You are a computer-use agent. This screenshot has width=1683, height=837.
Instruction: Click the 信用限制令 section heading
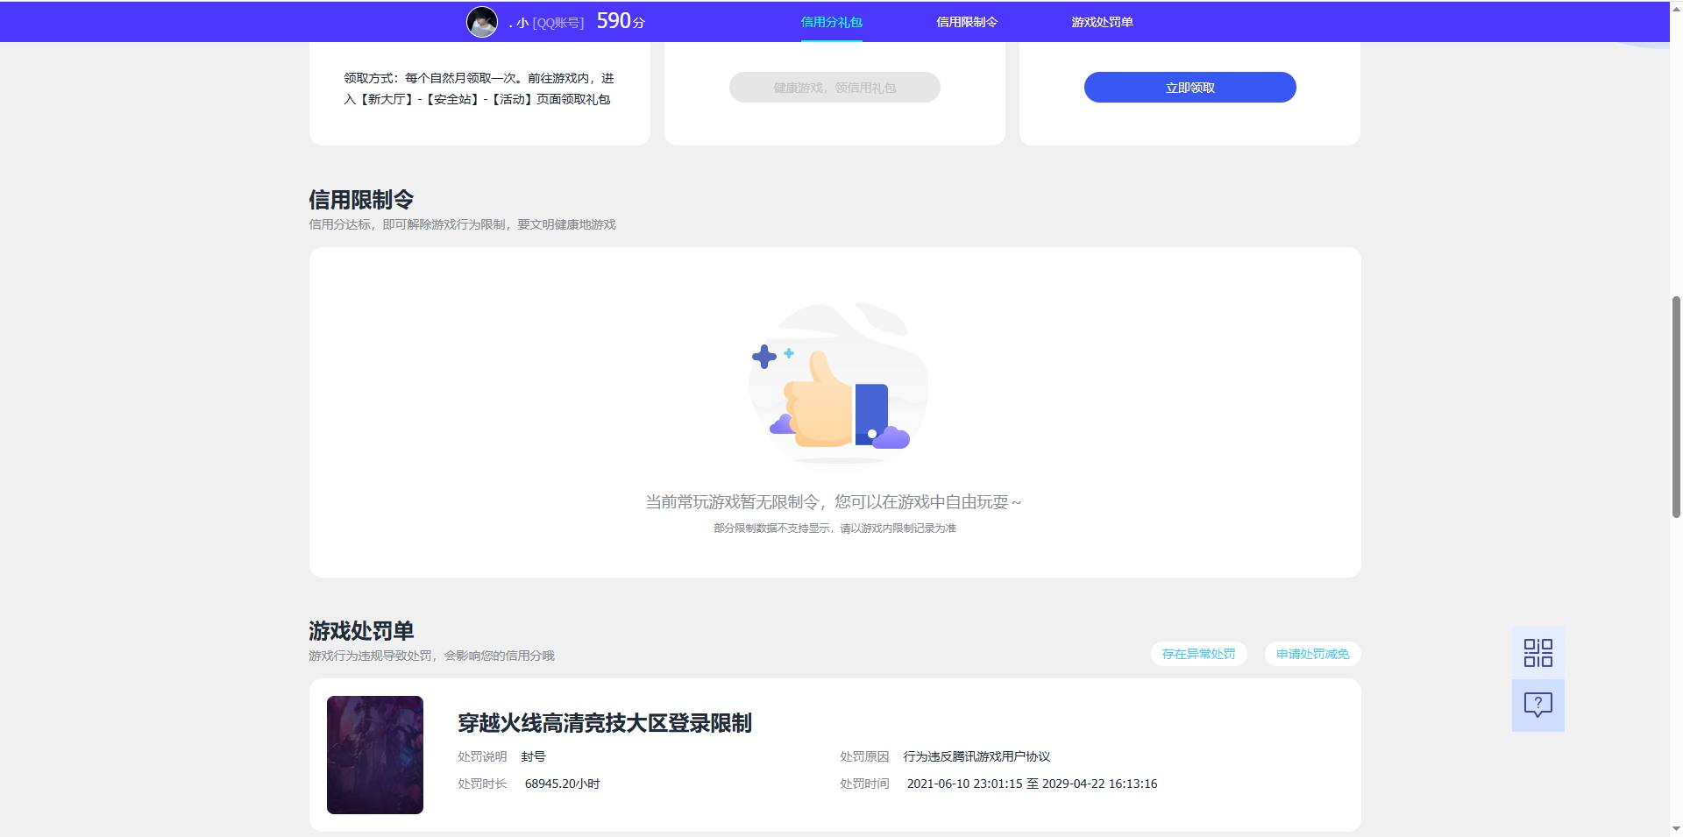[x=361, y=200]
